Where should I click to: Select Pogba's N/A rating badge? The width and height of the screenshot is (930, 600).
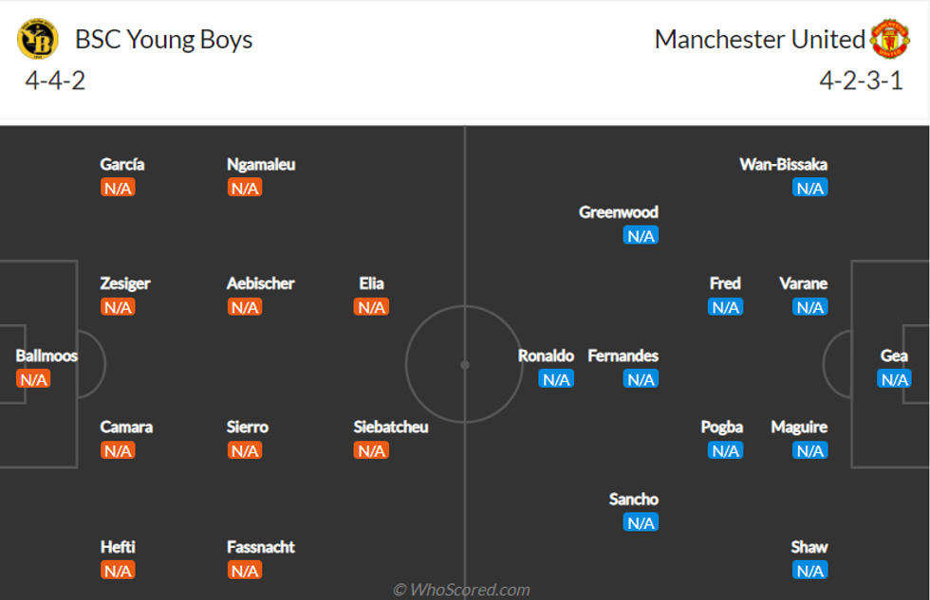725,450
